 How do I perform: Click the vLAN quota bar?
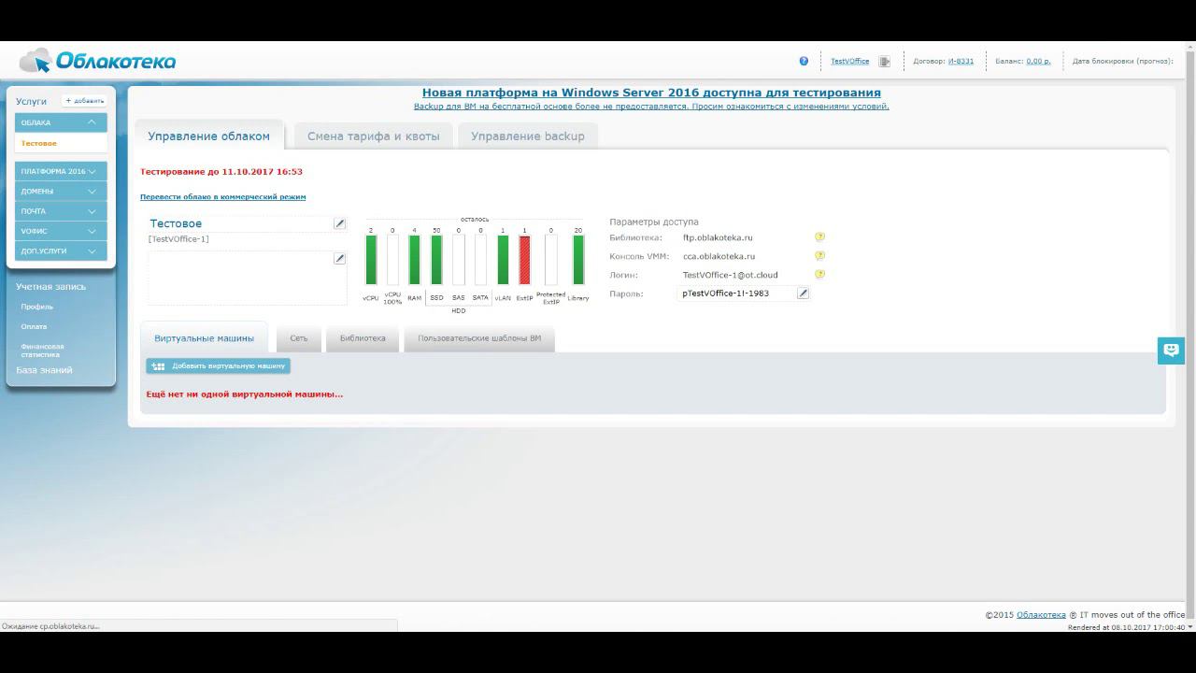click(503, 260)
